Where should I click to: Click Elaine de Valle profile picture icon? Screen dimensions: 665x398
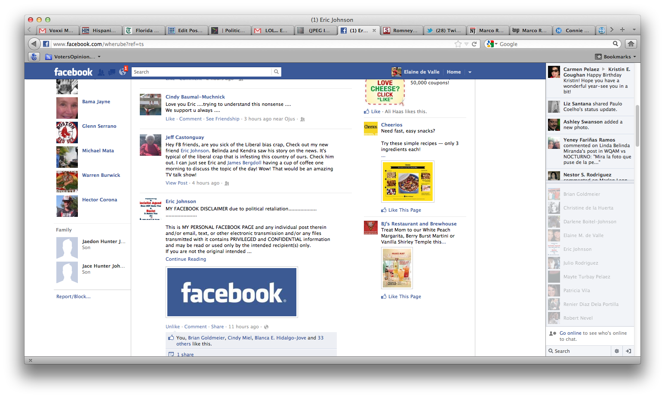396,72
